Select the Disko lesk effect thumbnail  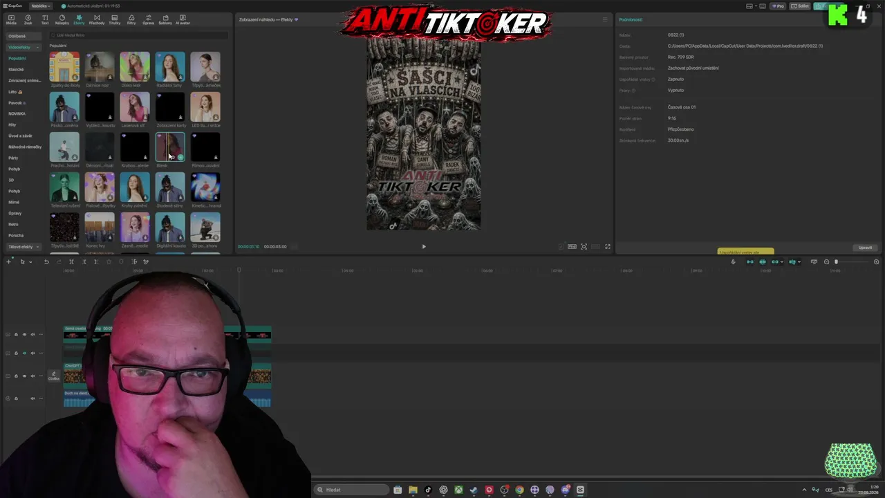coord(135,67)
